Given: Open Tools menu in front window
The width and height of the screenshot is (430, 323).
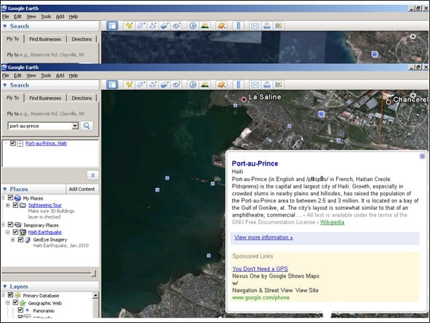Looking at the screenshot, I should (46, 75).
